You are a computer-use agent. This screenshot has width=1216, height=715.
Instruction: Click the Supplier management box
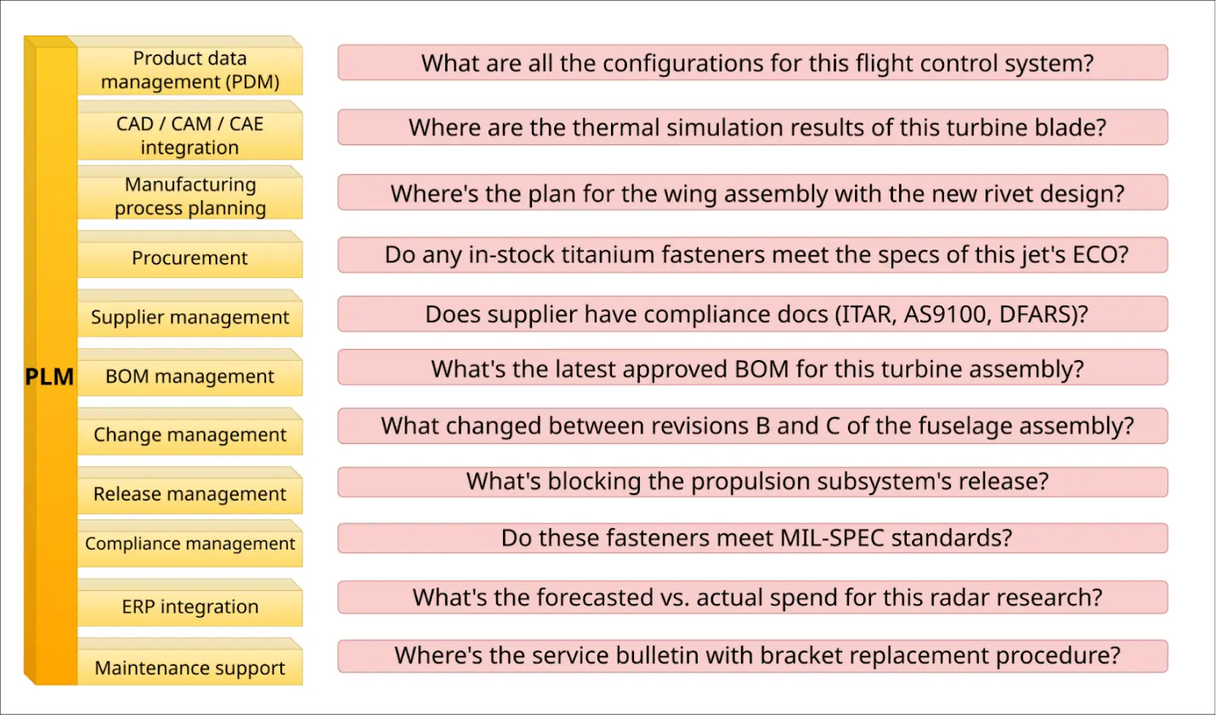click(x=189, y=318)
